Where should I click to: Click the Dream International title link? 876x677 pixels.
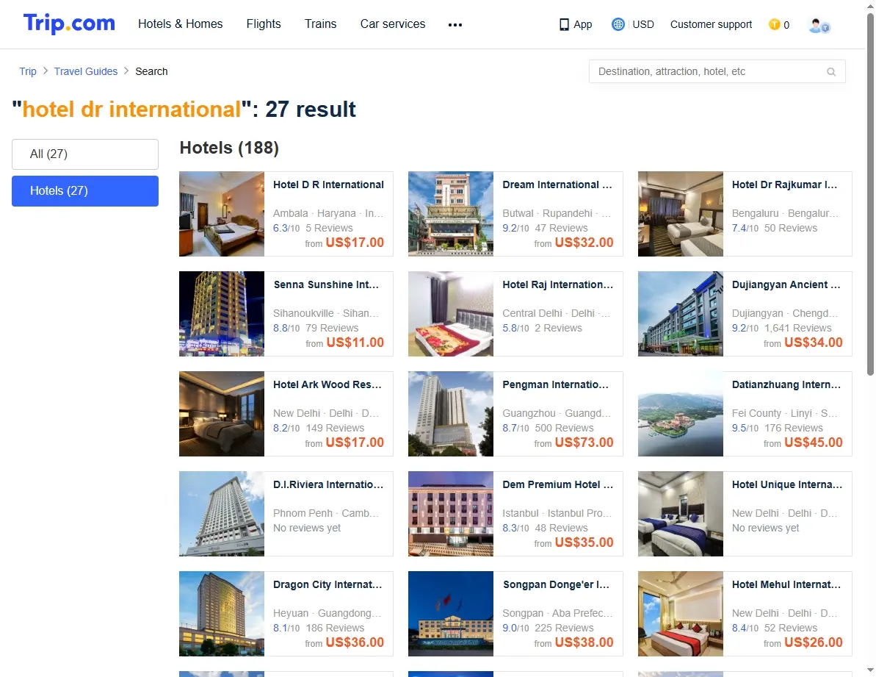tap(557, 185)
